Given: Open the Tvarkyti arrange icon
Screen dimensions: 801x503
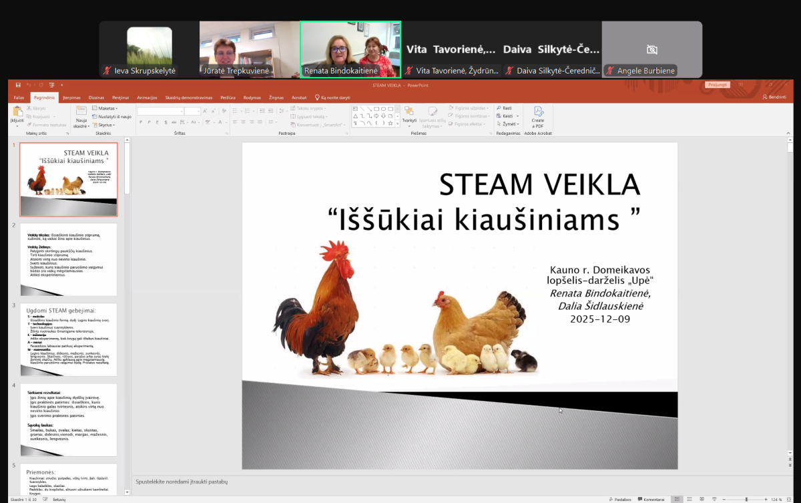Looking at the screenshot, I should point(409,114).
